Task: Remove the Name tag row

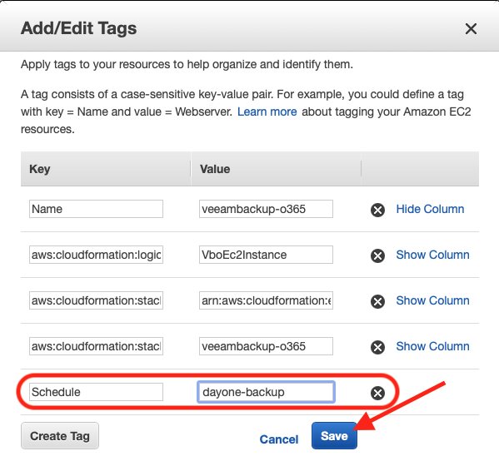Action: pos(377,210)
